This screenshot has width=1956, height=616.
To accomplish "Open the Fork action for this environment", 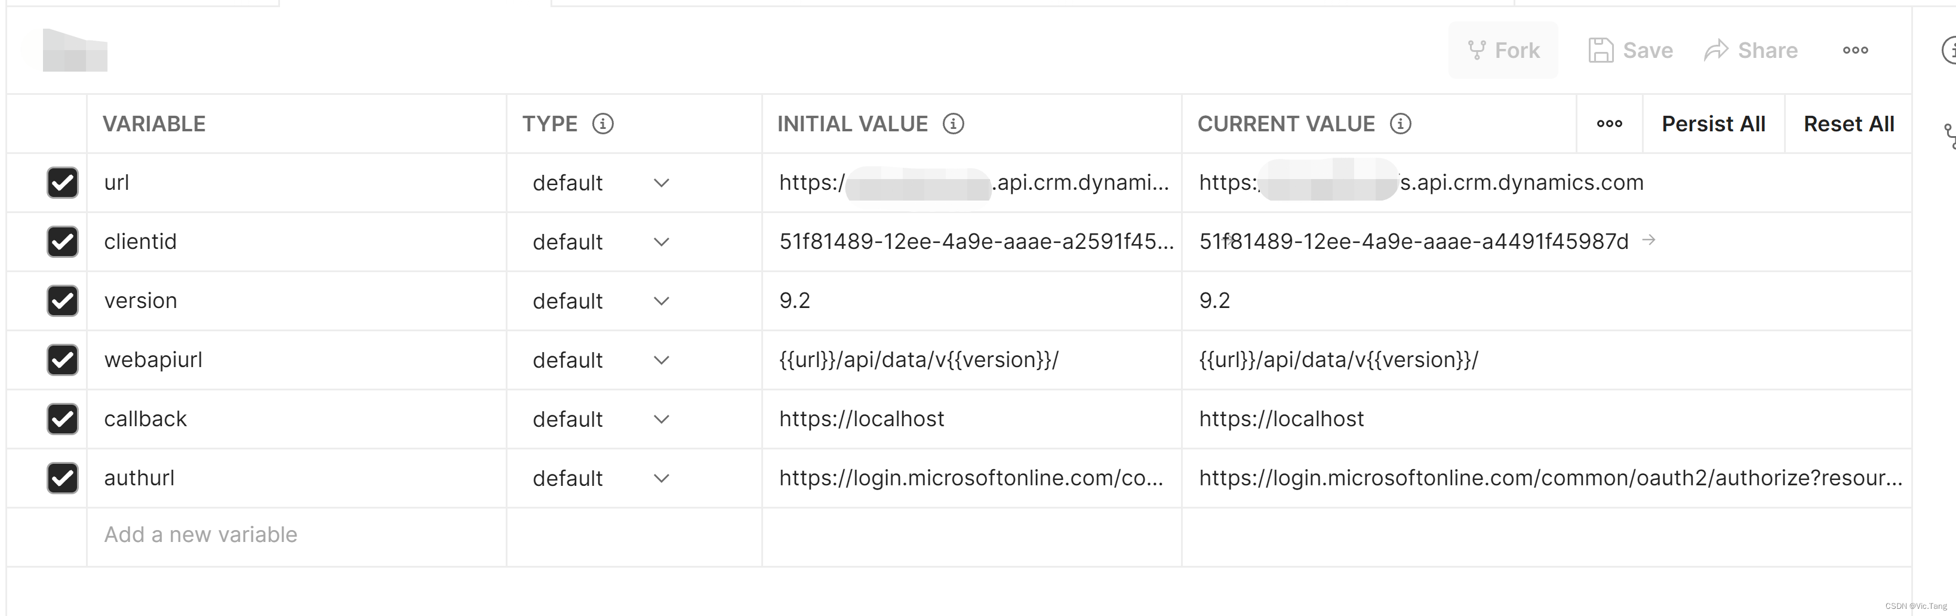I will pyautogui.click(x=1503, y=50).
